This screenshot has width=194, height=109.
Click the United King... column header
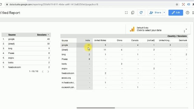point(165,40)
